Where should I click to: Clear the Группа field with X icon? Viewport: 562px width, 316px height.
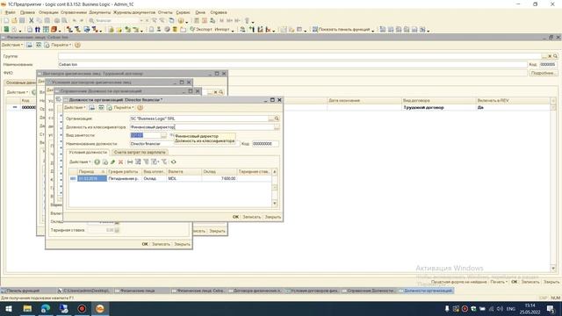550,56
